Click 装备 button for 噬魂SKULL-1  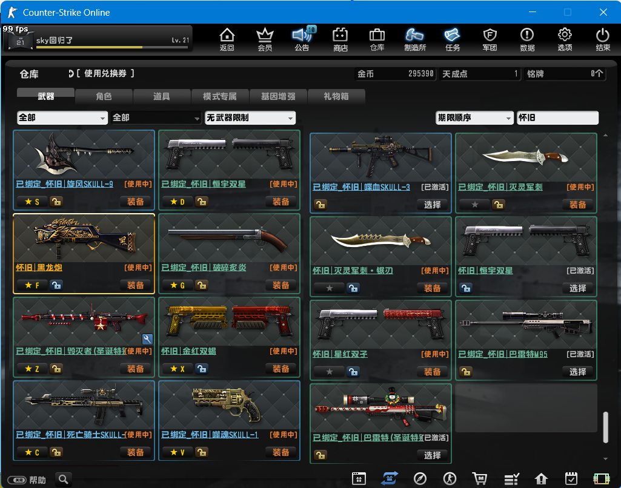click(281, 452)
